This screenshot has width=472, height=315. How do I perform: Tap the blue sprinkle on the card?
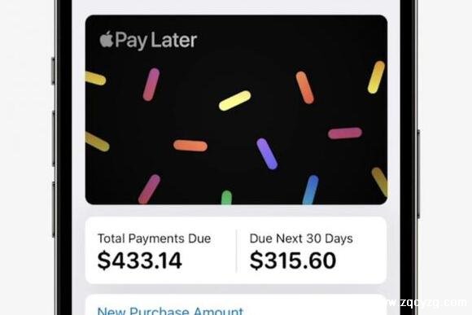pos(310,190)
